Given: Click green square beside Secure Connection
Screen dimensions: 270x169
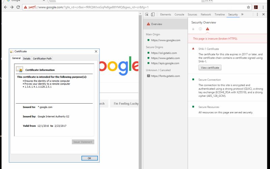Looking at the screenshot, I should (x=193, y=80).
